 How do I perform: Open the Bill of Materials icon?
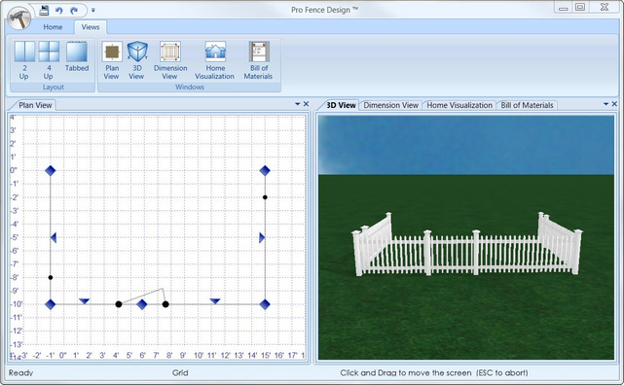pyautogui.click(x=259, y=52)
